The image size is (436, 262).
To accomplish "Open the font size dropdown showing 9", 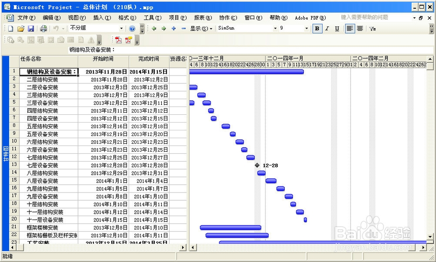I will (x=307, y=29).
